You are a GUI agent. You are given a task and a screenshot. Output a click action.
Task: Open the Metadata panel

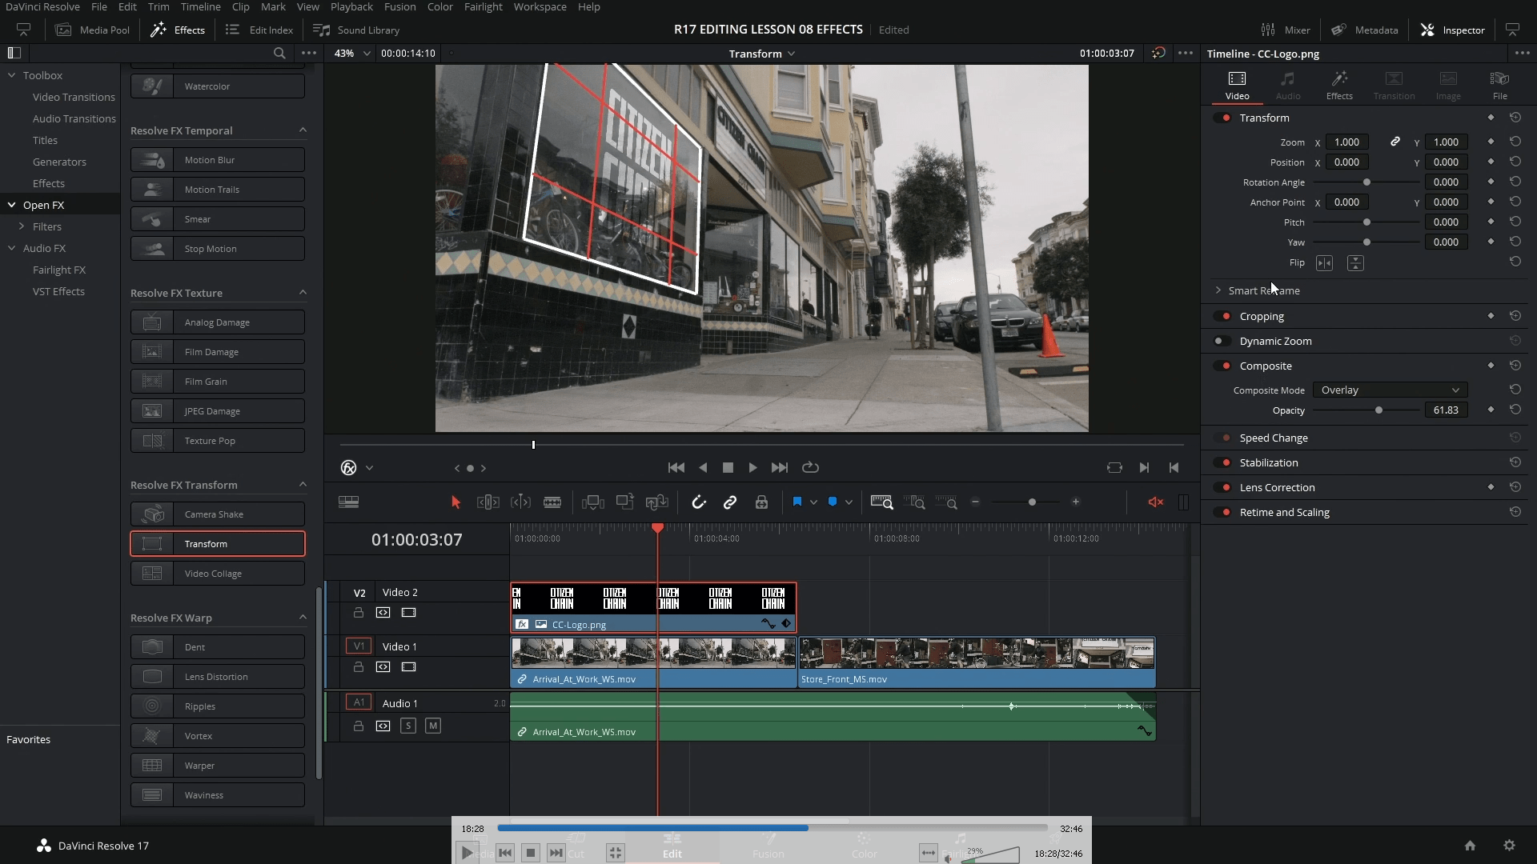(1365, 30)
